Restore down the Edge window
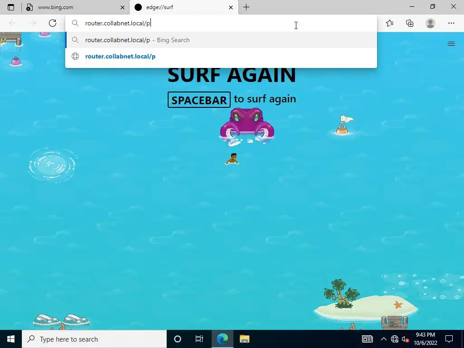The height and width of the screenshot is (348, 464). [x=432, y=6]
